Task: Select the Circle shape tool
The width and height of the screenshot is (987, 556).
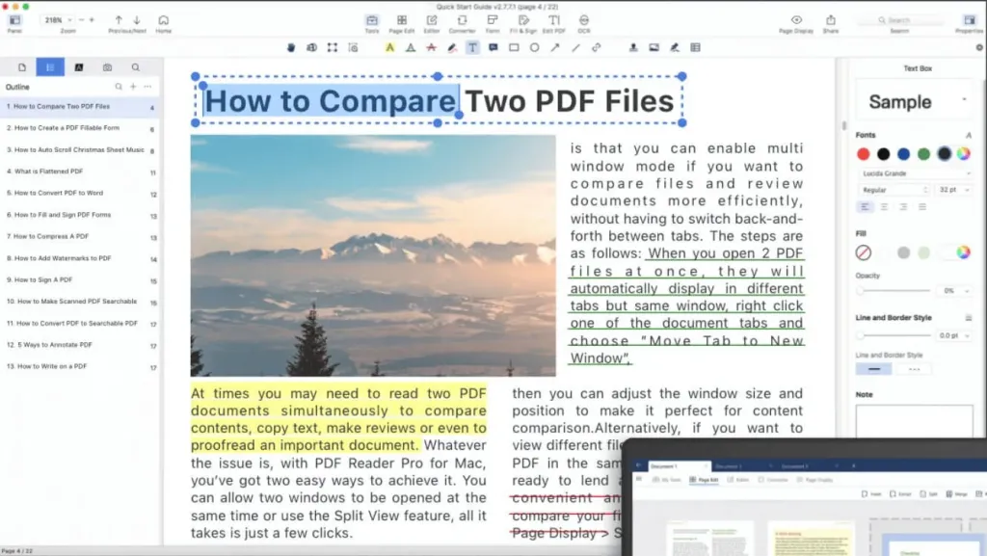Action: click(534, 48)
